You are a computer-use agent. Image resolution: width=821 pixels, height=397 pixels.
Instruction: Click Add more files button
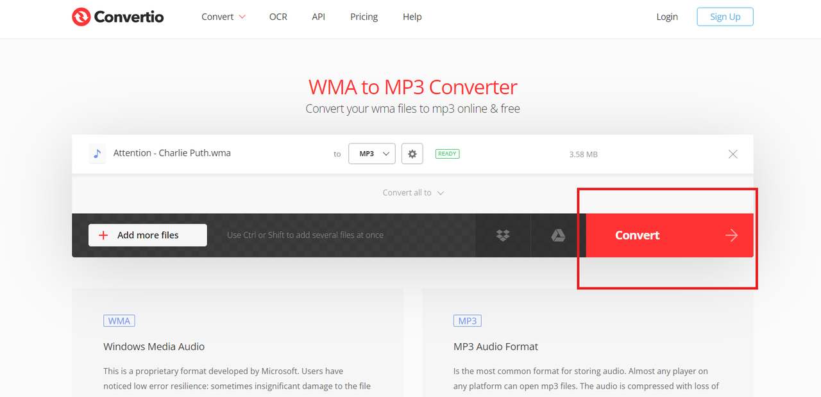148,235
